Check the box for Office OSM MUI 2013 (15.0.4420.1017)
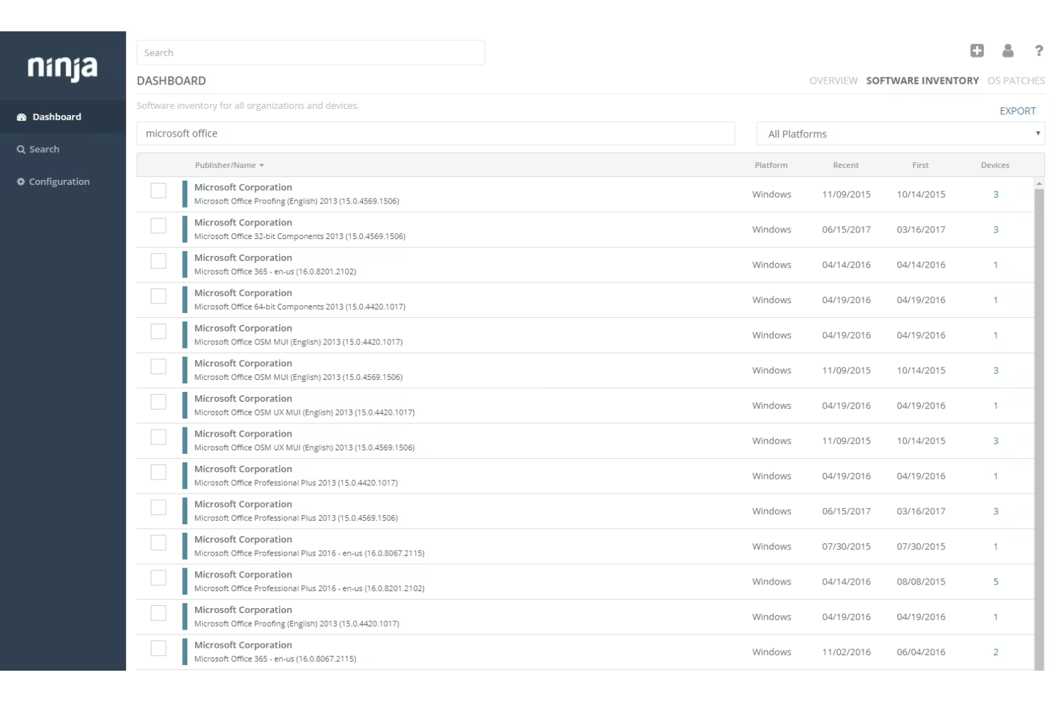This screenshot has height=702, width=1053. point(159,331)
